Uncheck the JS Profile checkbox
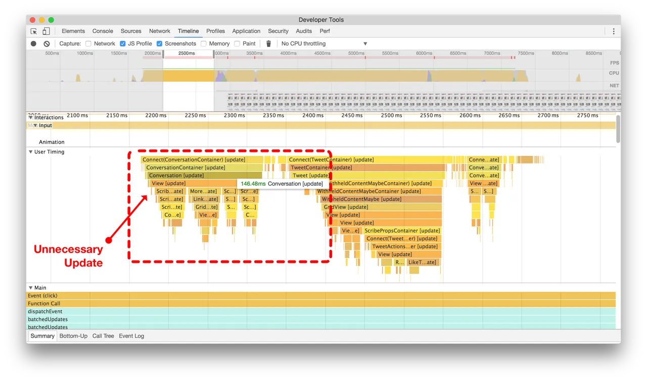This screenshot has height=381, width=647. pos(122,43)
